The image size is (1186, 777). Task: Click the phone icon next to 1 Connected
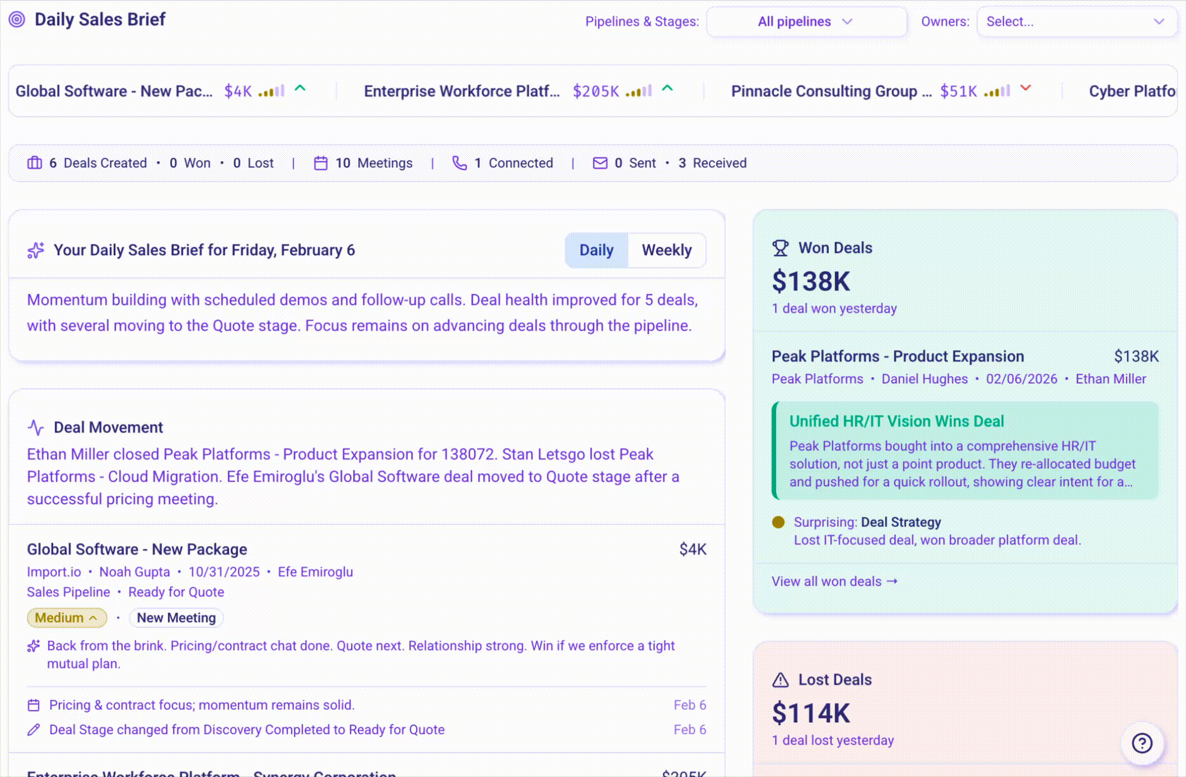460,163
